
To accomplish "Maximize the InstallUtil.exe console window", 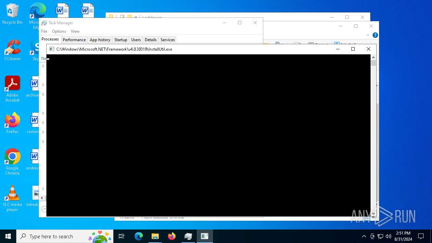I will coord(353,49).
